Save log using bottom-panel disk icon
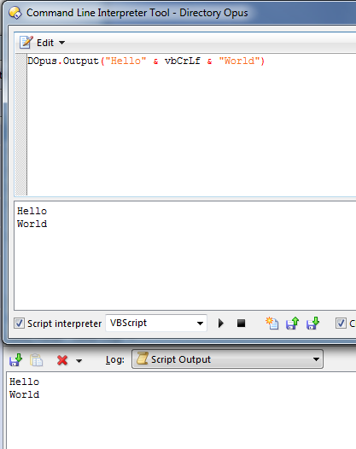 (x=15, y=360)
